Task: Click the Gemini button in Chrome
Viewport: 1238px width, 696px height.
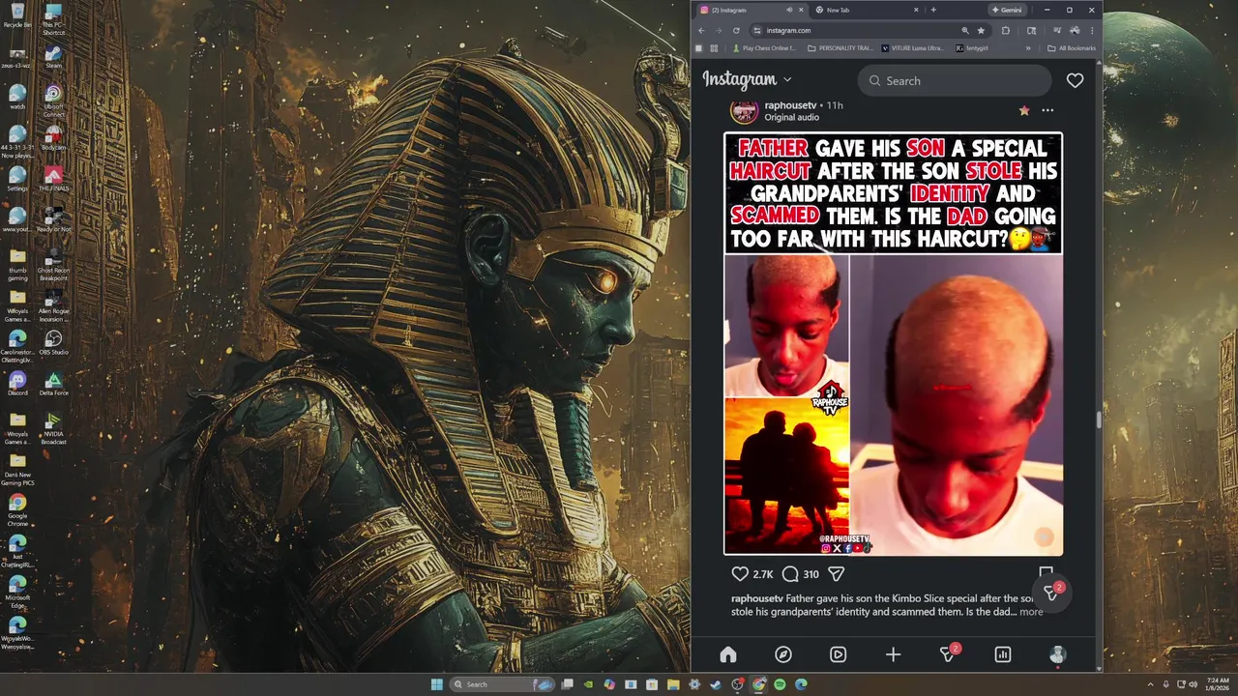Action: point(1008,10)
